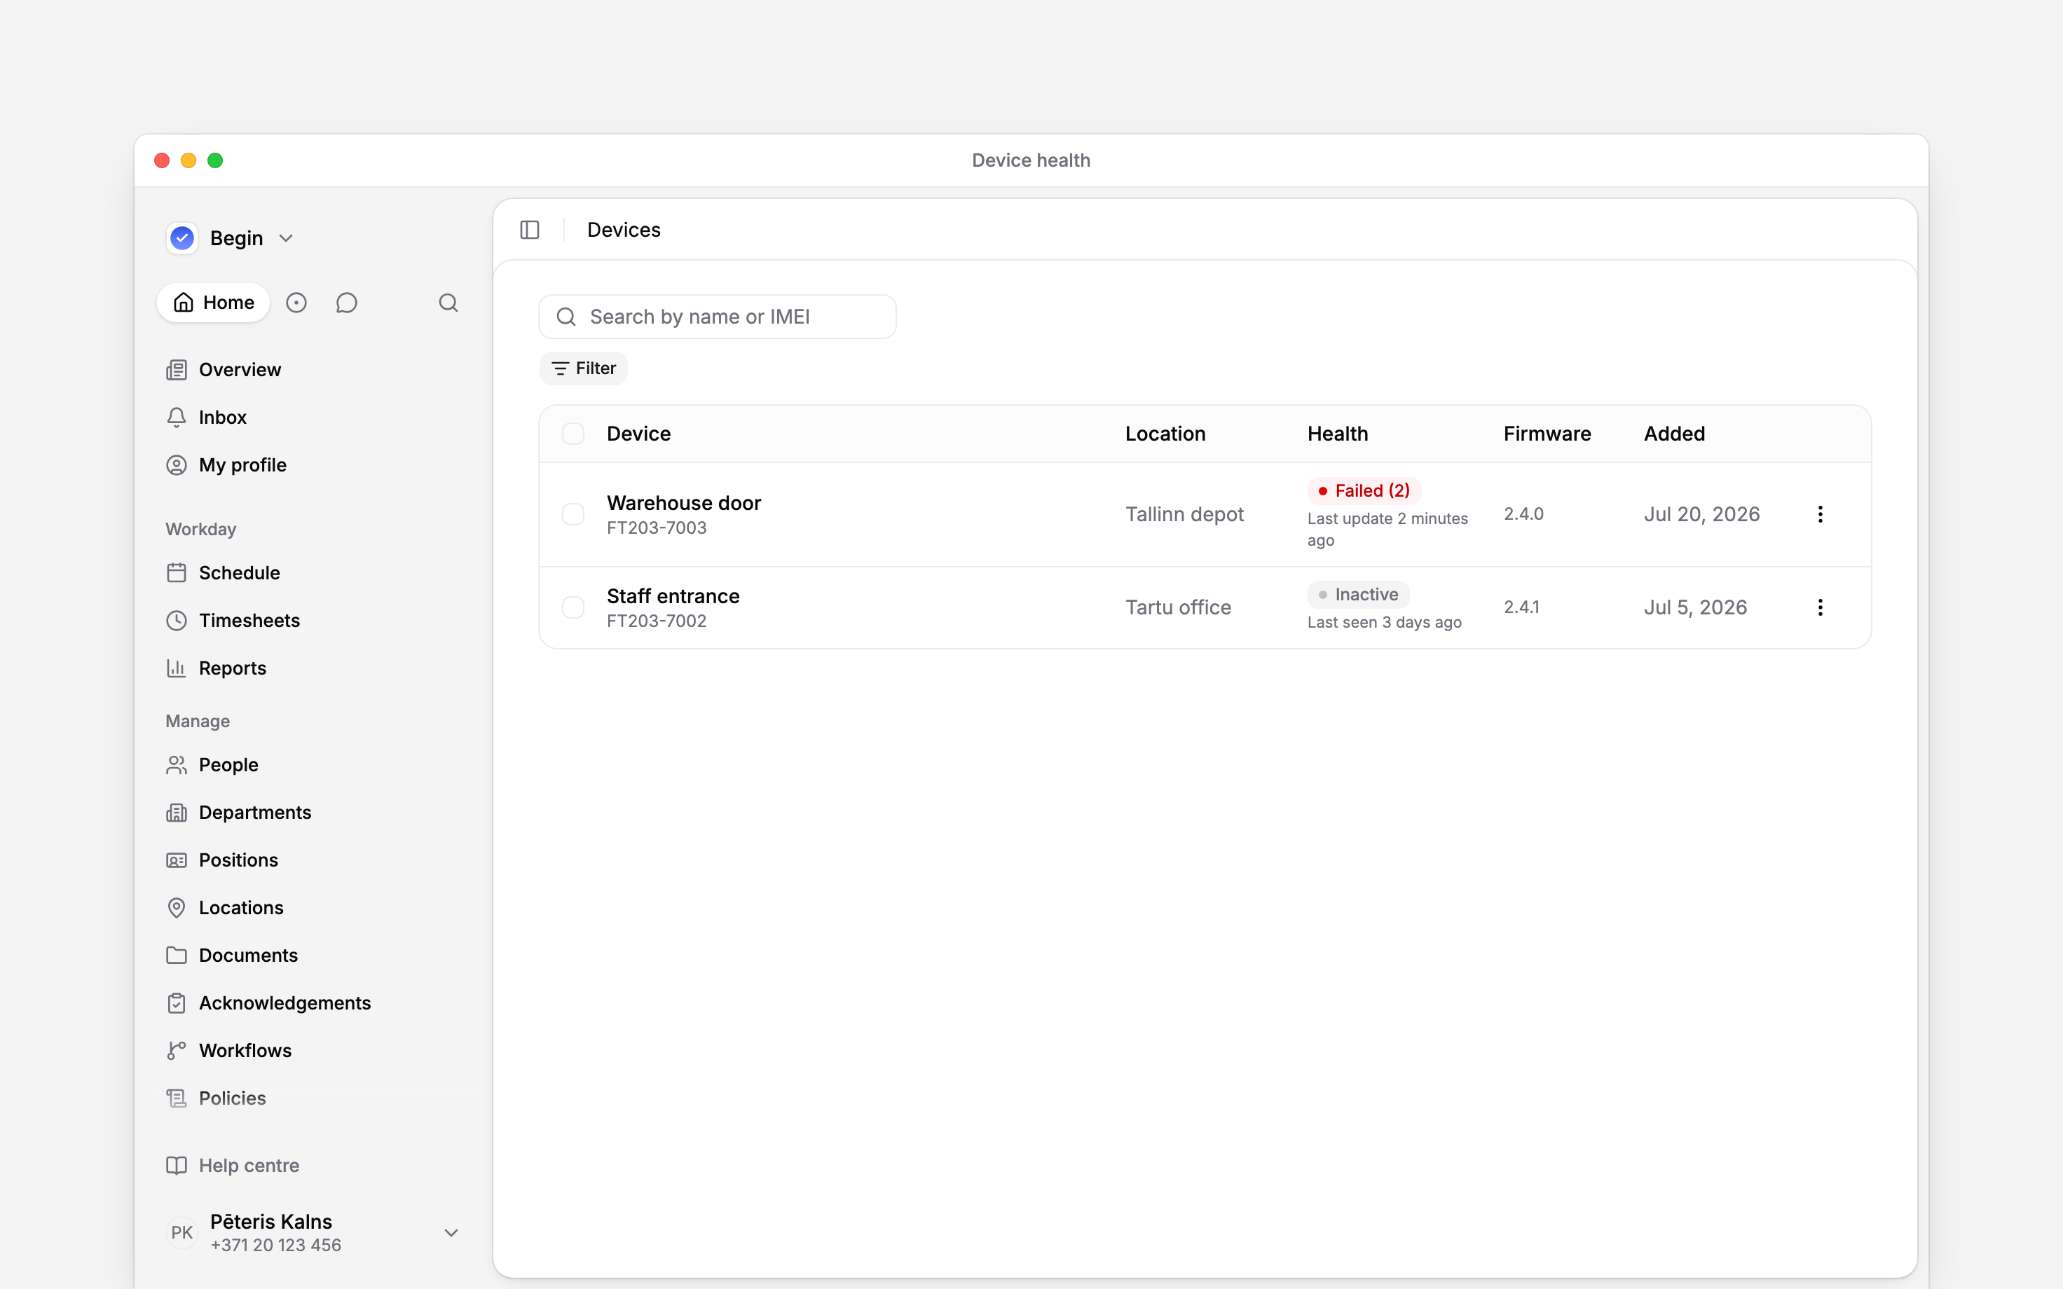This screenshot has height=1289, width=2063.
Task: Check the Staff entrance row checkbox
Action: 573,607
